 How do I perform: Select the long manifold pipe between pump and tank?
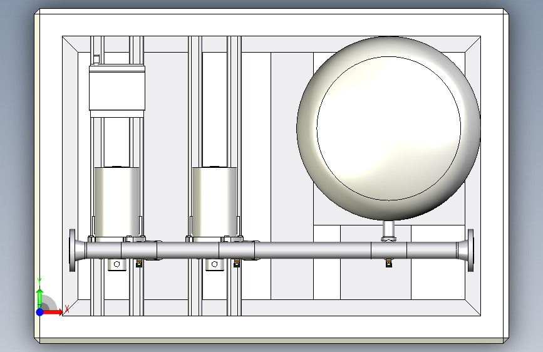pos(313,251)
